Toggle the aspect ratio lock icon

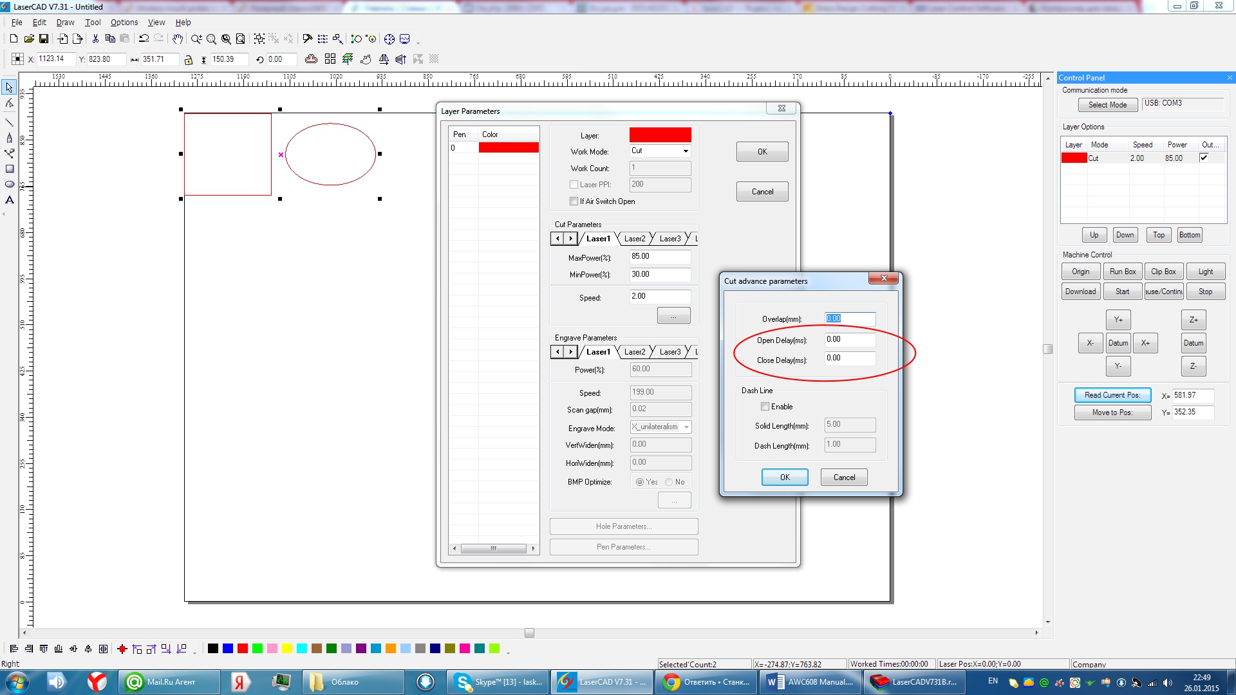189,60
